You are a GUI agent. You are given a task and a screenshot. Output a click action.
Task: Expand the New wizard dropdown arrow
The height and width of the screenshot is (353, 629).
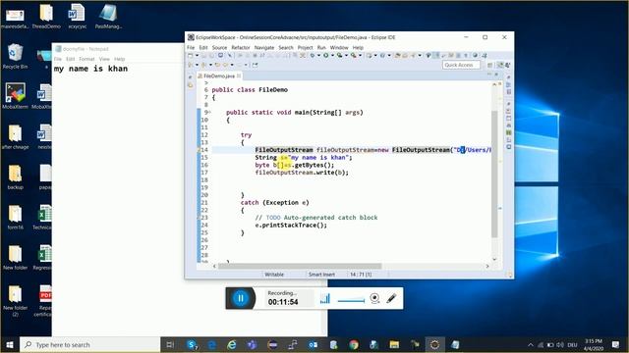tap(197, 56)
